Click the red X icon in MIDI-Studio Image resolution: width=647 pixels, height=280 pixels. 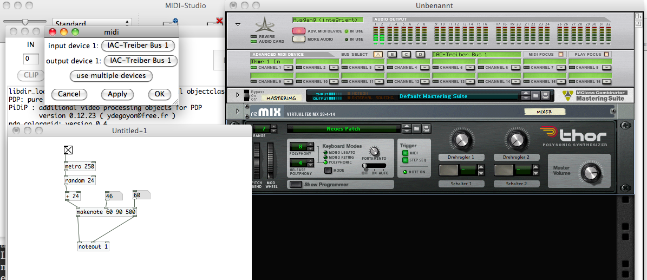(x=219, y=21)
